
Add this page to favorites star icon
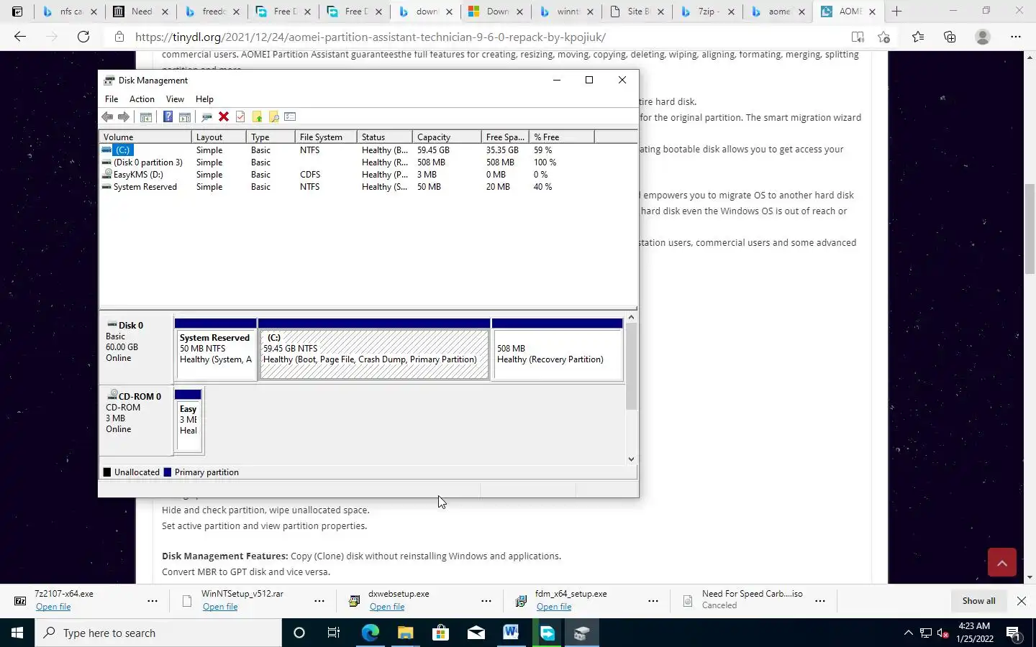click(884, 37)
